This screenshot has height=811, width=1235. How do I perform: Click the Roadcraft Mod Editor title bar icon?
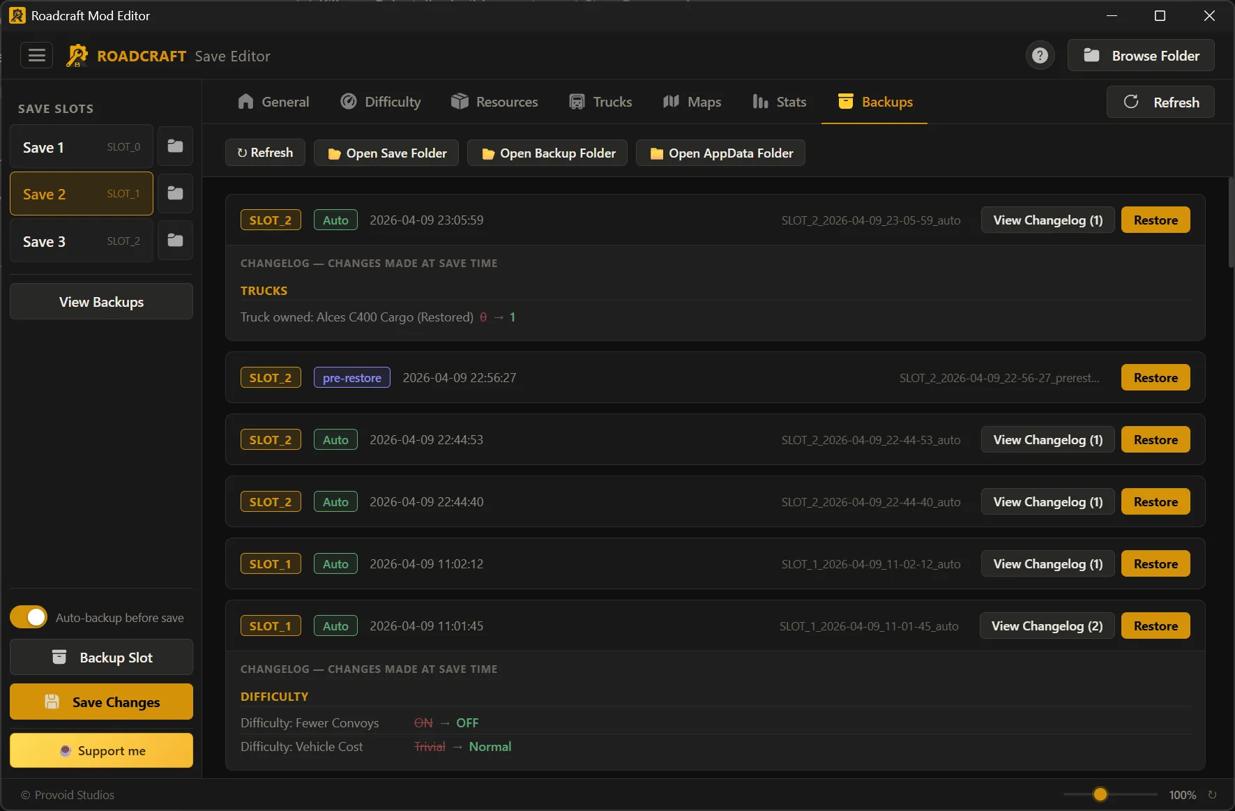click(x=17, y=15)
